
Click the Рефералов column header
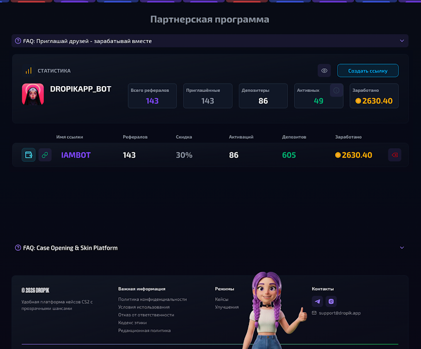(x=135, y=137)
